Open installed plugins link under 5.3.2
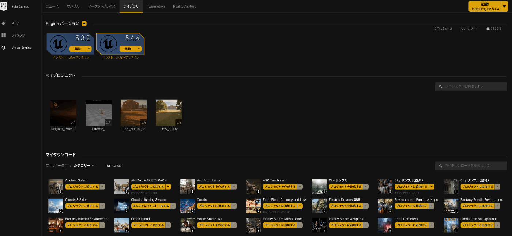This screenshot has width=512, height=236. click(71, 57)
